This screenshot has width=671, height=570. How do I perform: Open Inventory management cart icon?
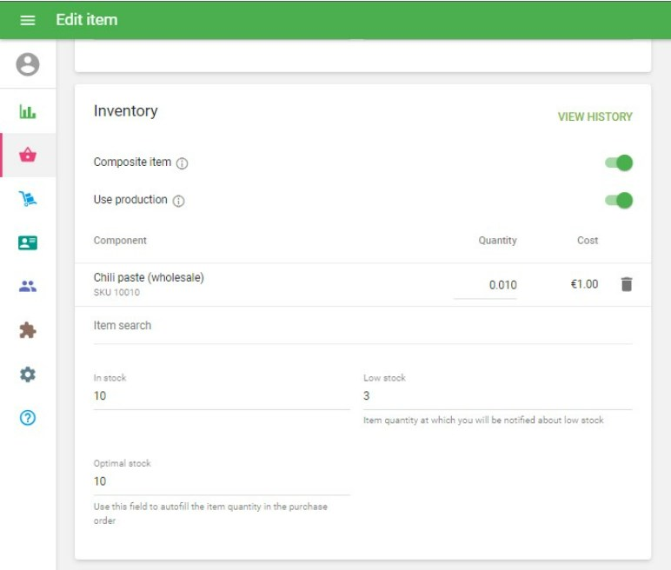tap(28, 199)
